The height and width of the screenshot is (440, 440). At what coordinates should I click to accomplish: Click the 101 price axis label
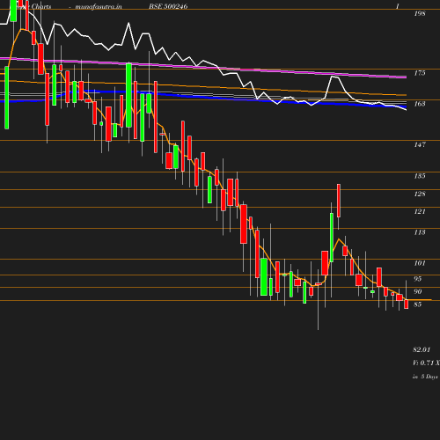420,263
